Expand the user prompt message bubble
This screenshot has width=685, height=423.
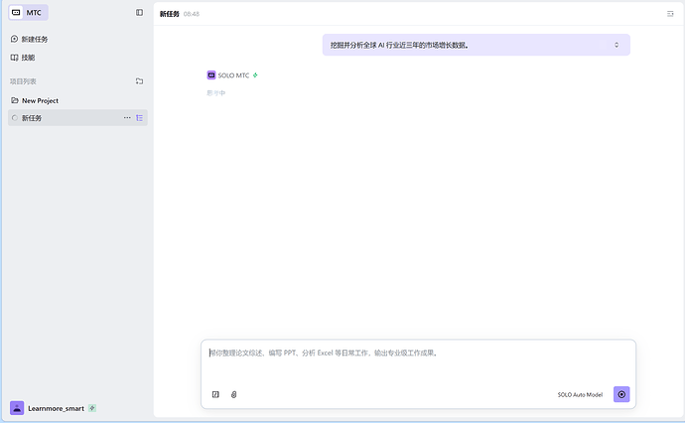point(616,45)
